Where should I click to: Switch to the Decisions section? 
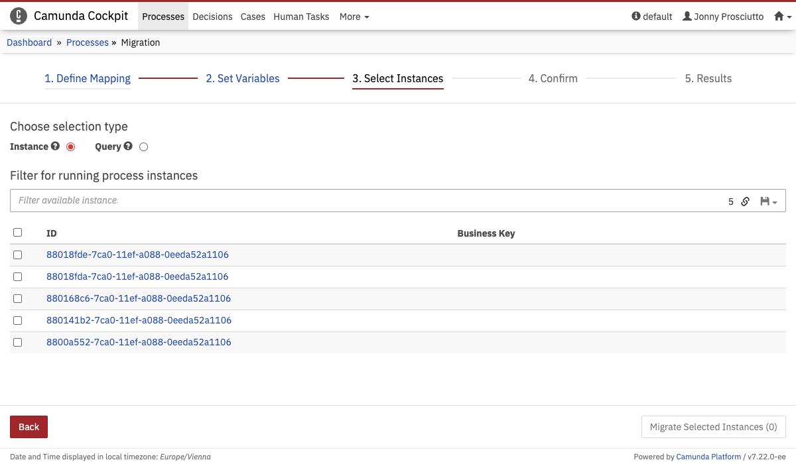coord(212,17)
